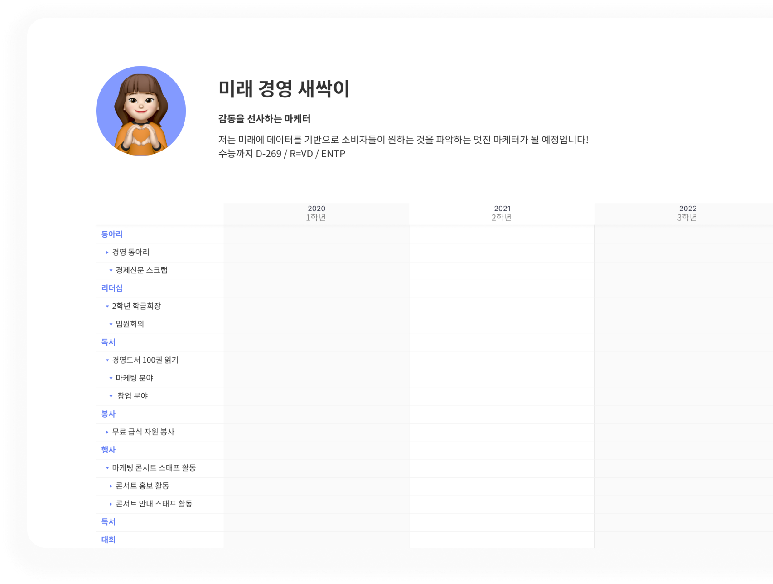Collapse the 마케팅 분야 row
The height and width of the screenshot is (584, 773).
pos(111,378)
